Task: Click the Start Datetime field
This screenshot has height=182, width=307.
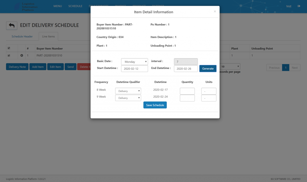Action: point(135,69)
